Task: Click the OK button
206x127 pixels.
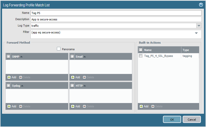Action: (172, 119)
